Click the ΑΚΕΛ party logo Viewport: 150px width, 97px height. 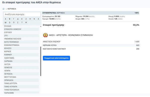pyautogui.click(x=45, y=35)
